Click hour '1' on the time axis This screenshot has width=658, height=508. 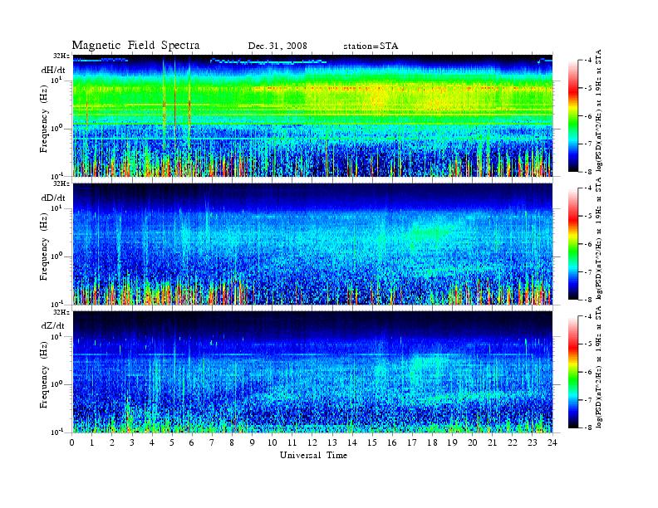click(x=92, y=442)
